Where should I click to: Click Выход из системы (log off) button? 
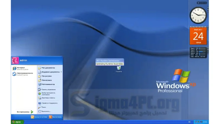[x=39, y=117]
